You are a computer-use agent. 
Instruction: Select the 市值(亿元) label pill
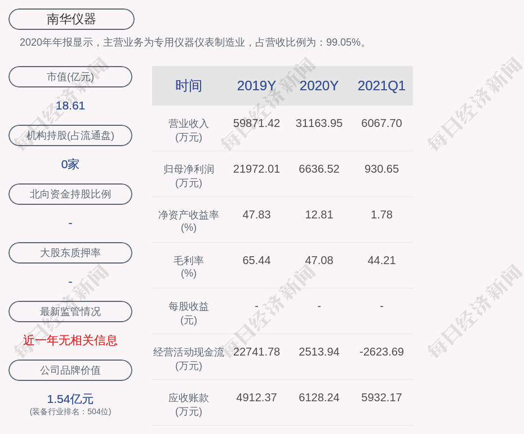click(70, 77)
